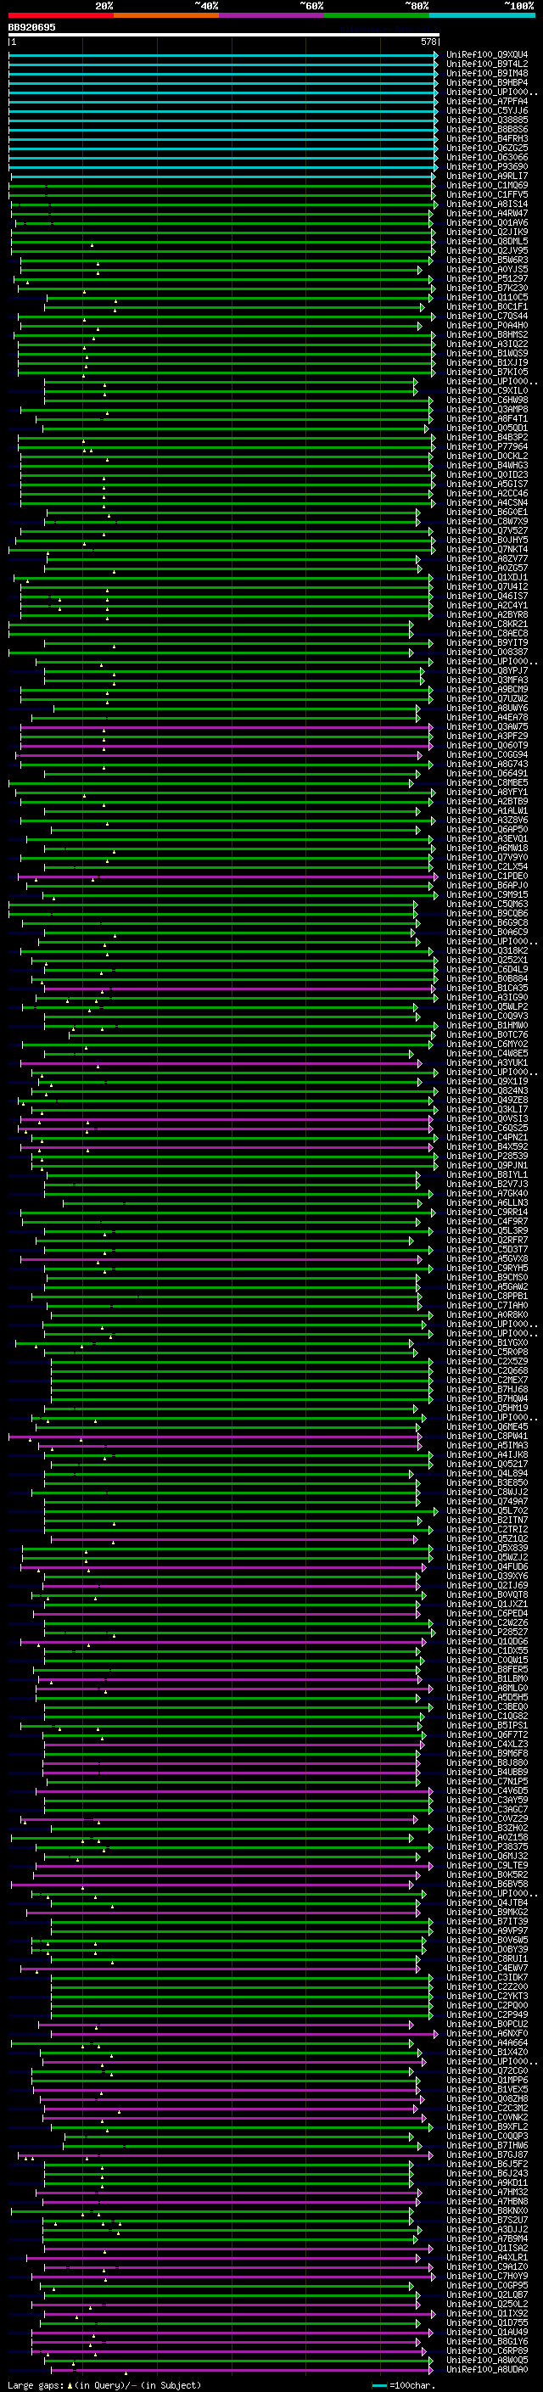The height and width of the screenshot is (2392, 543).
Task: Select the UniRef100_C7QS44 label
Action: (486, 316)
